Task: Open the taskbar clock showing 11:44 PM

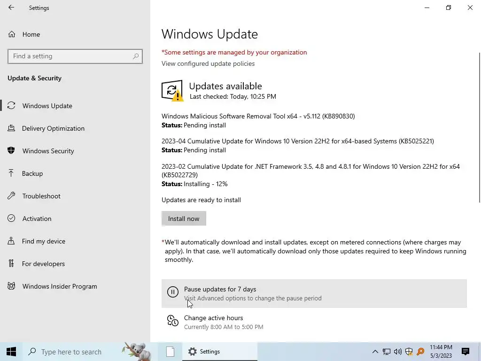Action: (x=441, y=352)
